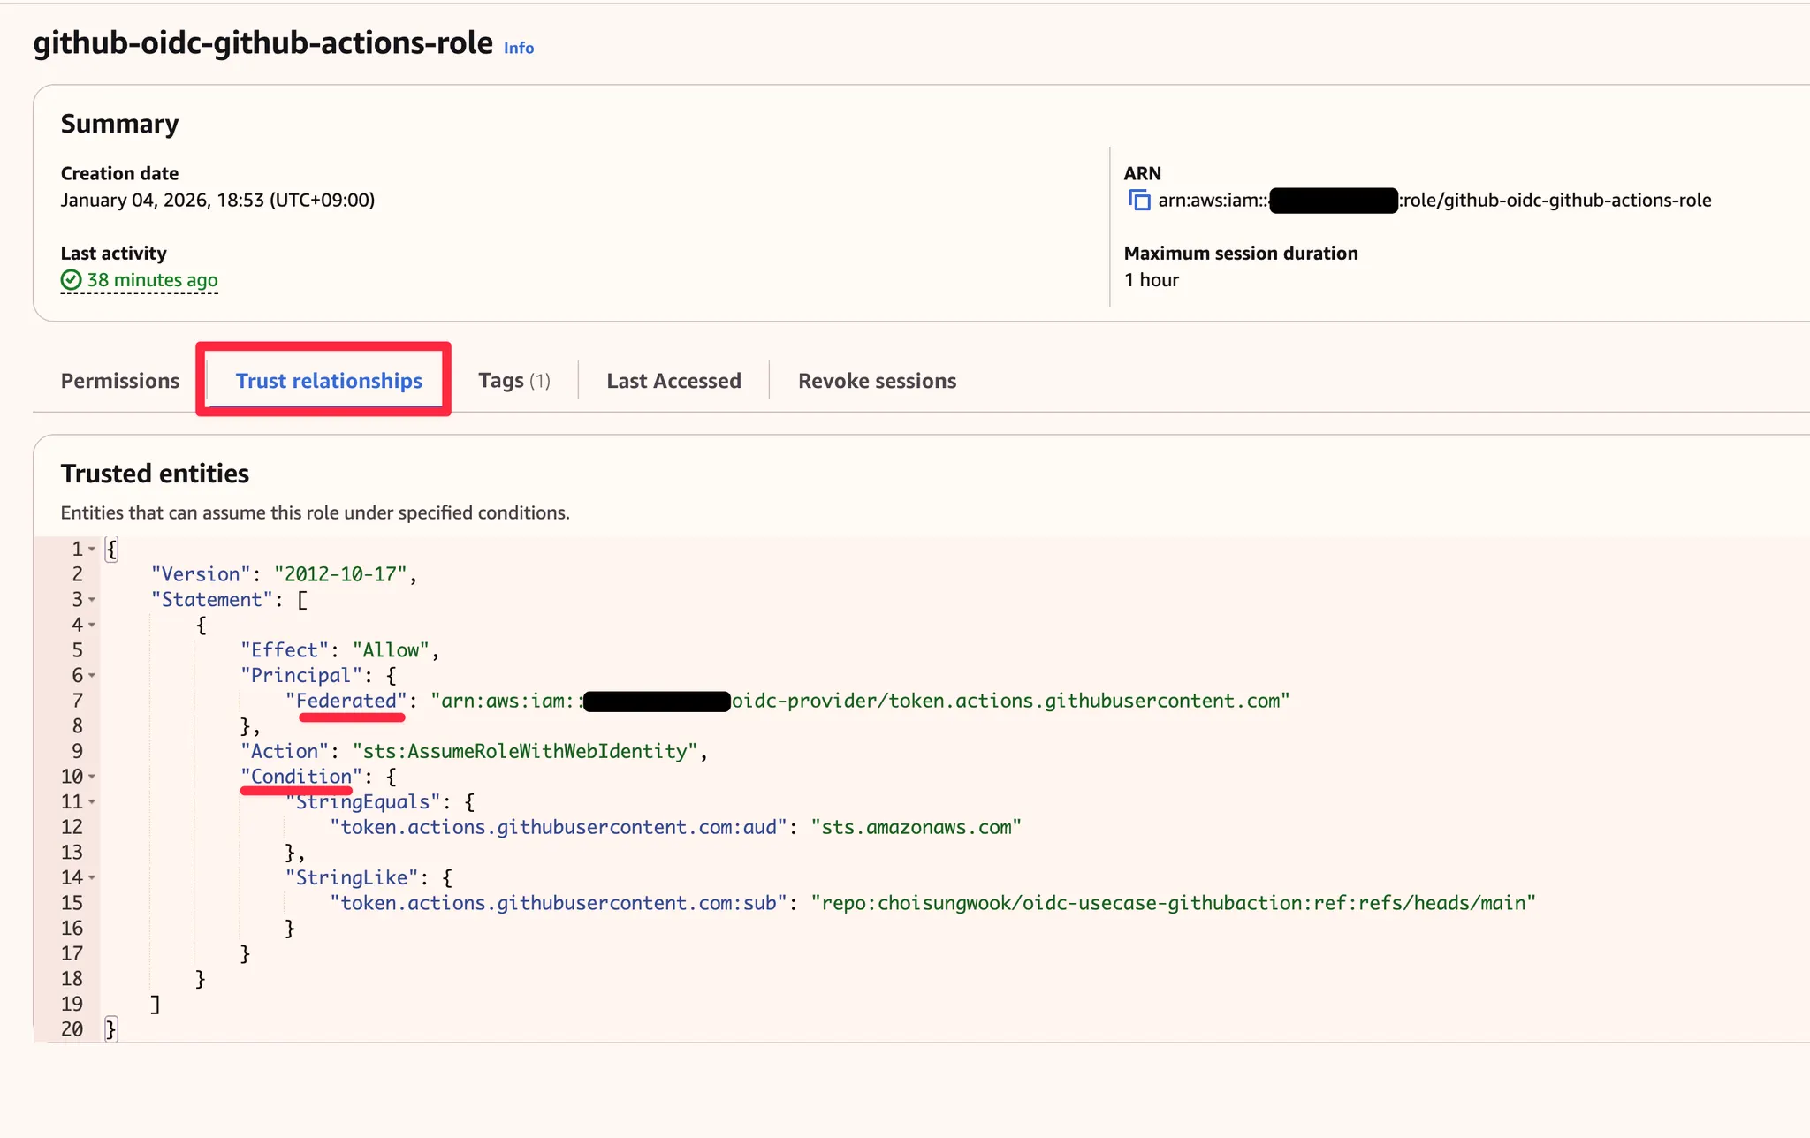1810x1138 pixels.
Task: Select the Trust relationships tab
Action: (329, 381)
